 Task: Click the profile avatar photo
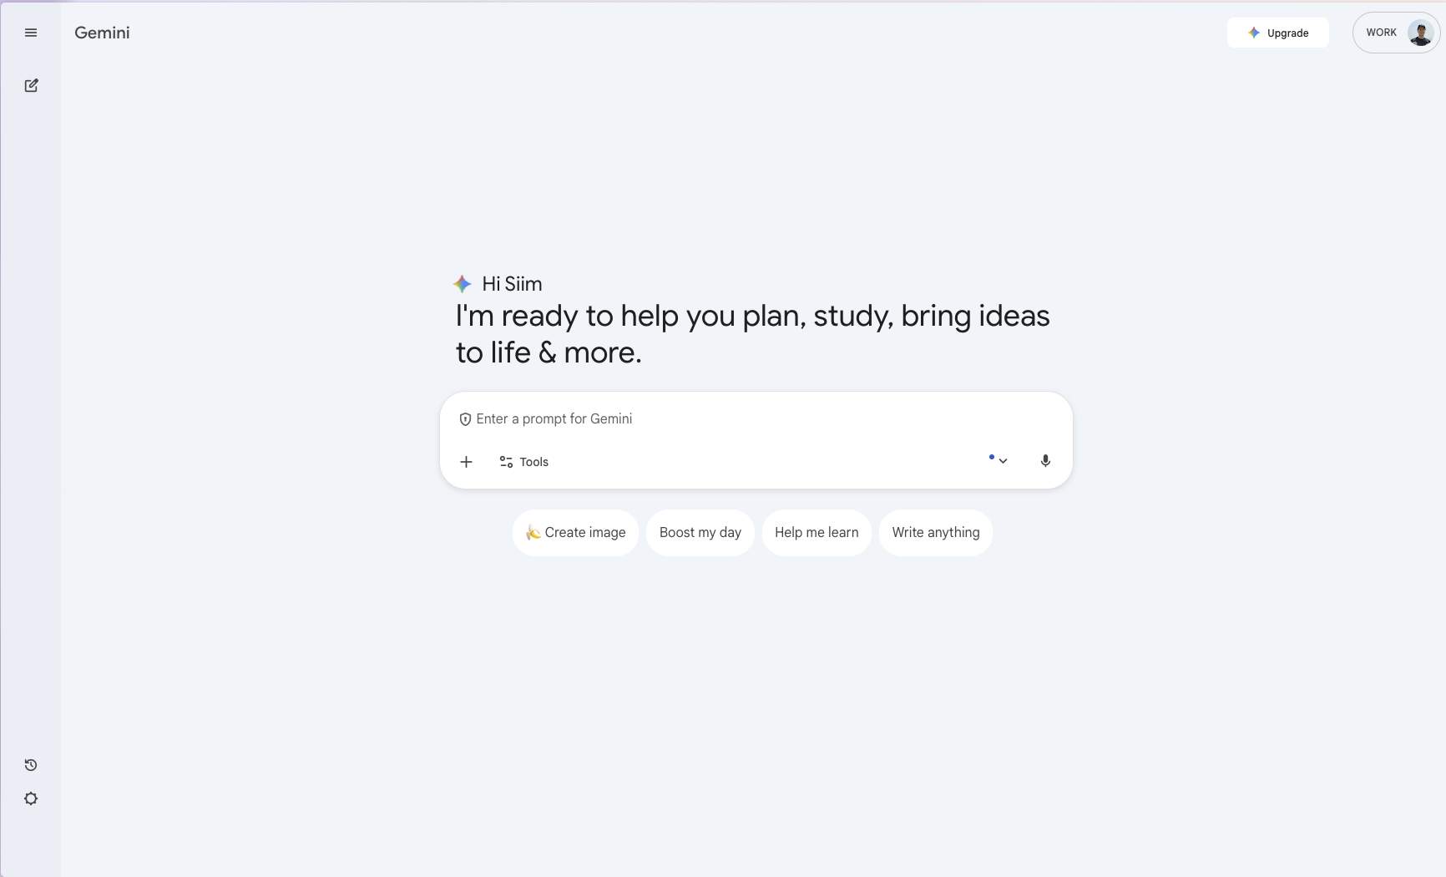click(1419, 33)
